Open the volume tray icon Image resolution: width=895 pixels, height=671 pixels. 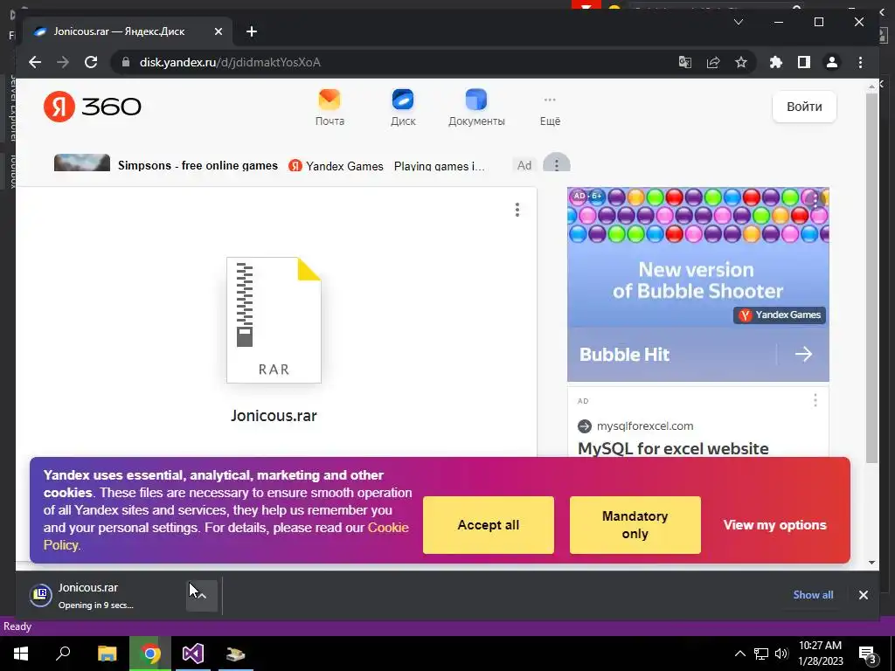pos(781,654)
